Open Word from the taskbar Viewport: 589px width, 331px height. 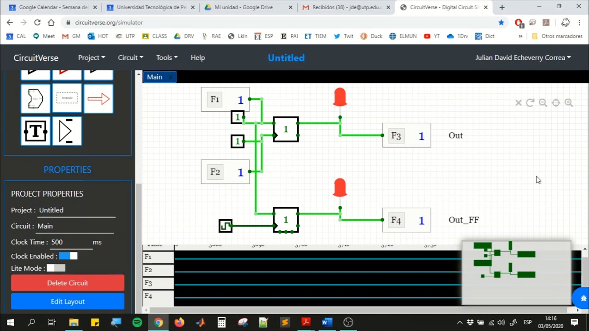click(x=327, y=322)
